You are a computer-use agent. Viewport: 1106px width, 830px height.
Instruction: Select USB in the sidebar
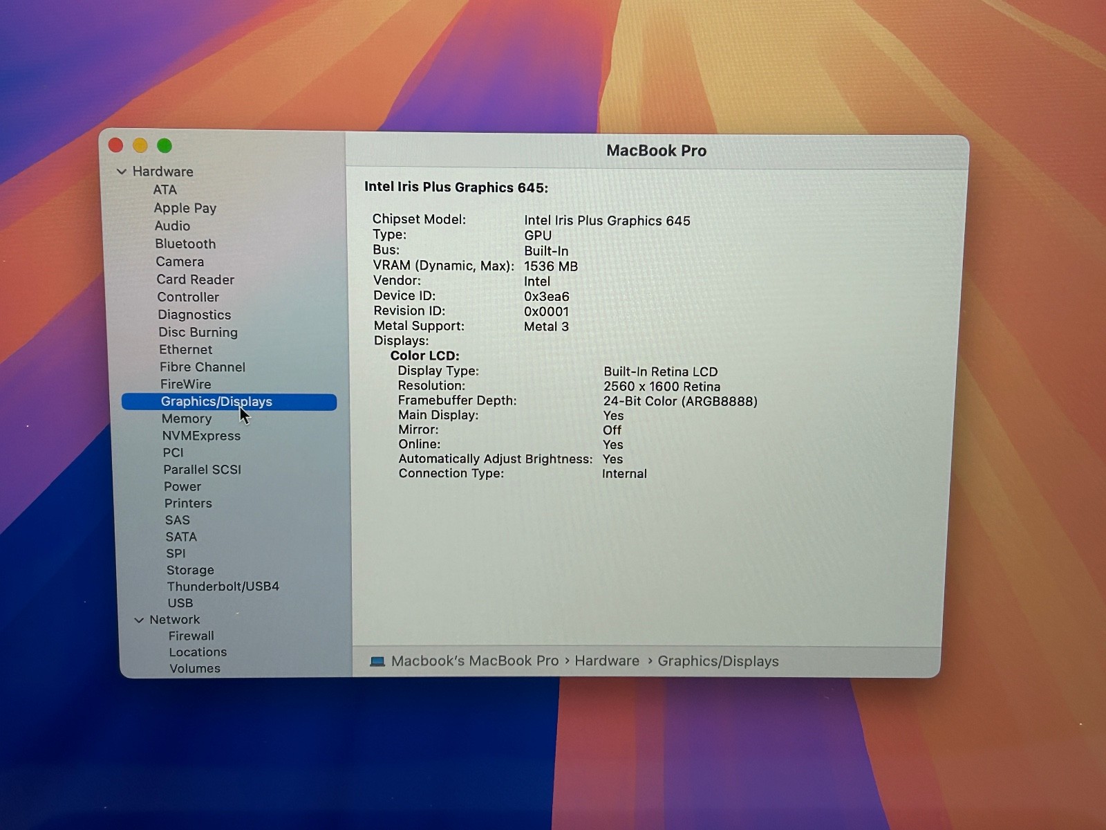pos(180,603)
